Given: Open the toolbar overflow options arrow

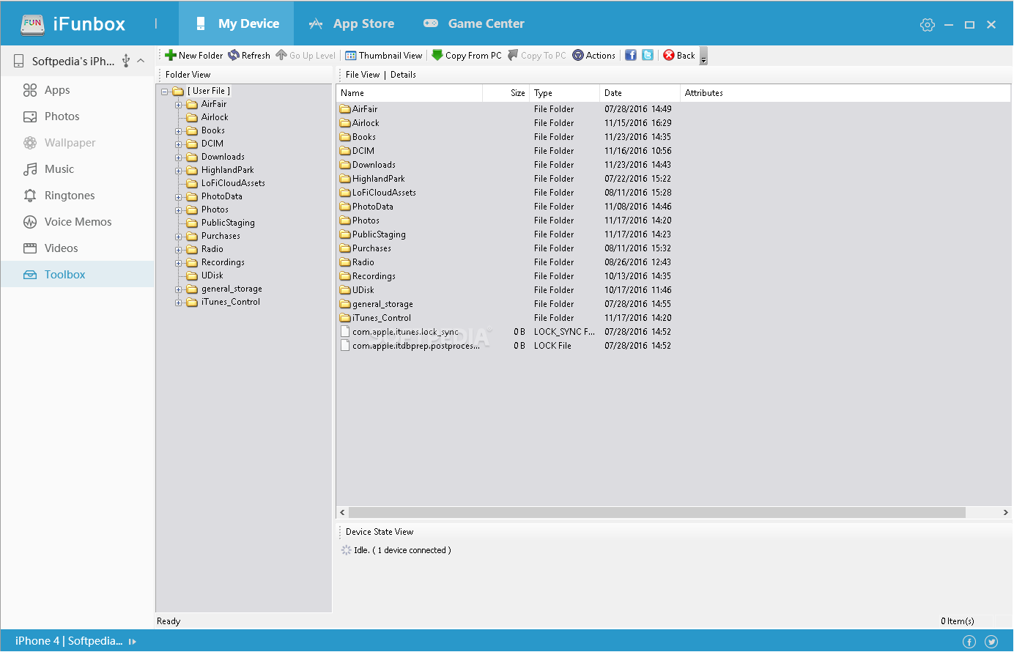Looking at the screenshot, I should tap(703, 56).
